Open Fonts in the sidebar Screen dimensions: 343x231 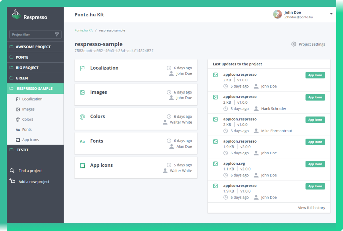27,130
